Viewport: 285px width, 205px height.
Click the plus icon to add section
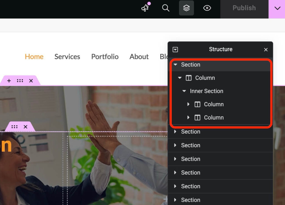(9, 81)
